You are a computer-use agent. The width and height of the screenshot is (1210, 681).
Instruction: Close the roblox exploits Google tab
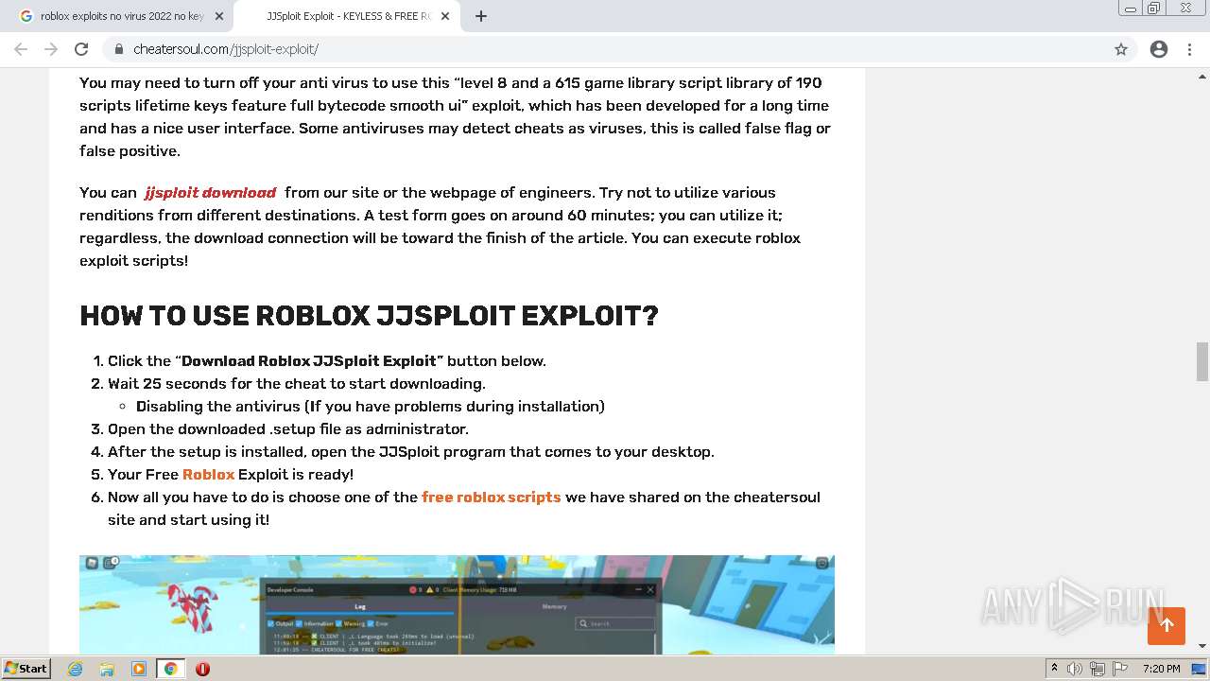pyautogui.click(x=219, y=16)
